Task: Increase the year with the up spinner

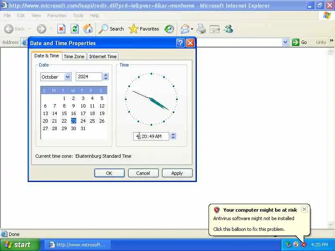Action: tap(106, 75)
